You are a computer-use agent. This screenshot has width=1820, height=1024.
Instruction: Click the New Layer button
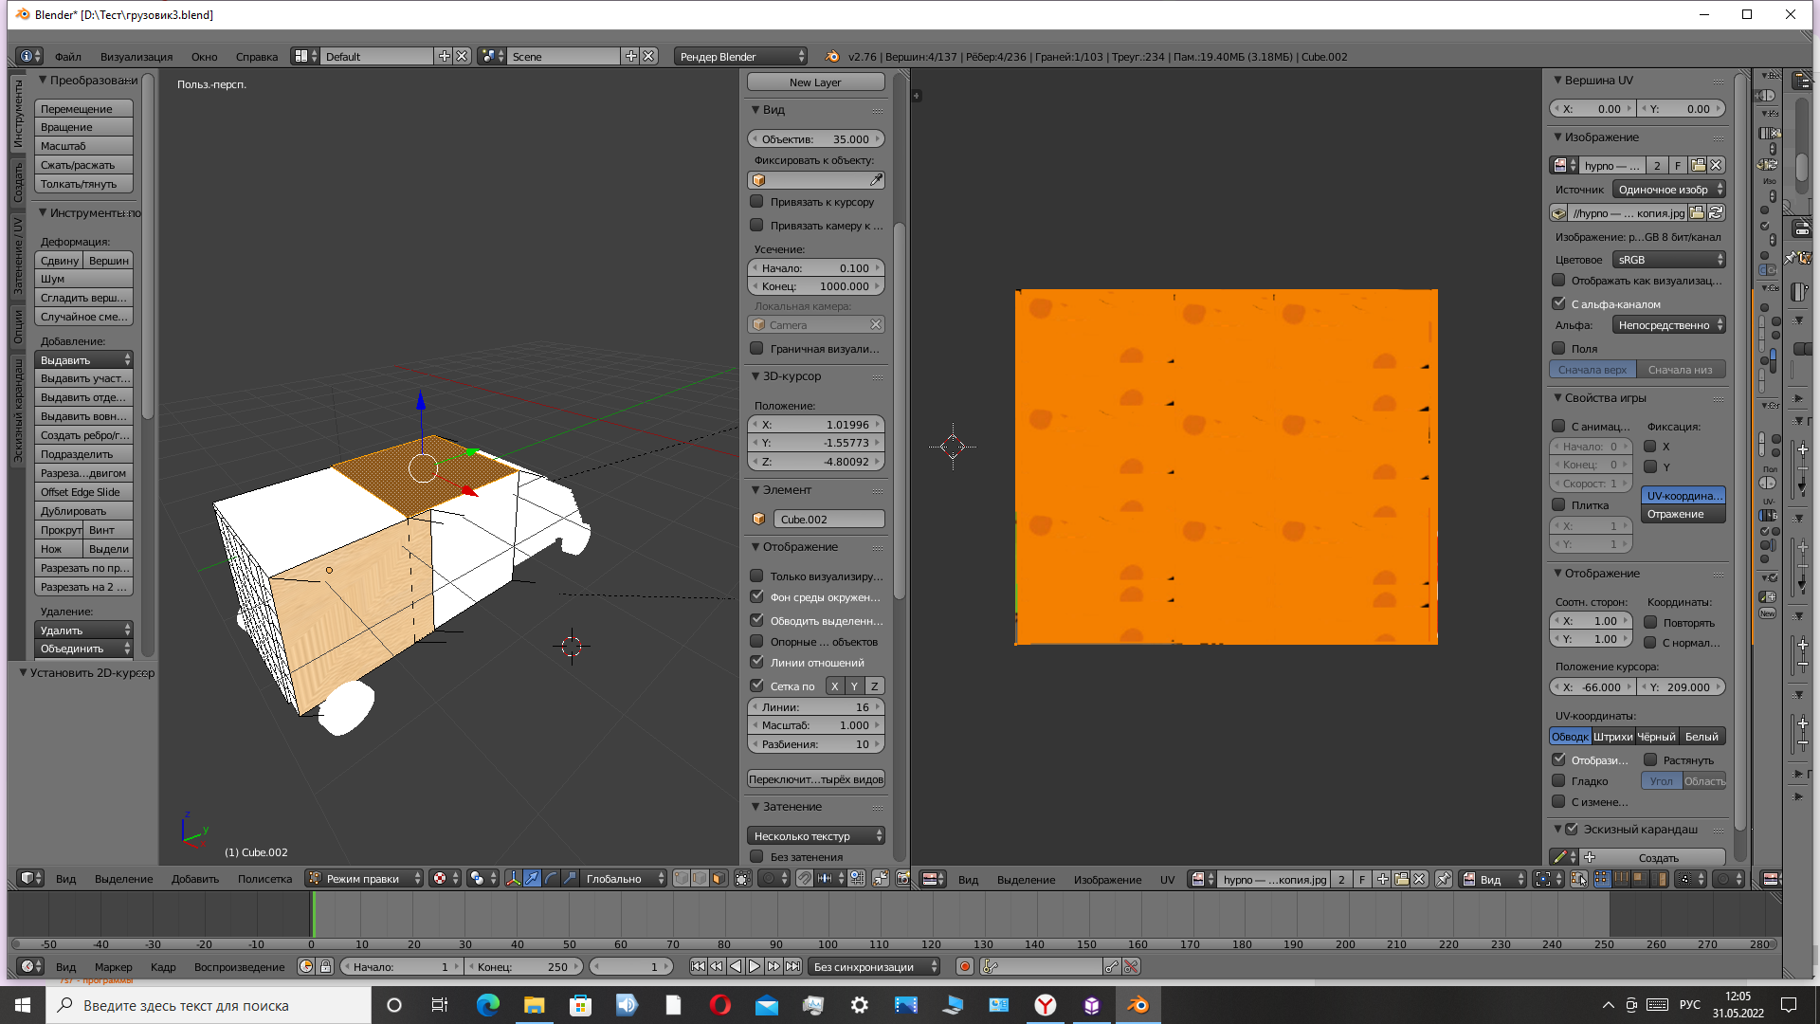(815, 82)
